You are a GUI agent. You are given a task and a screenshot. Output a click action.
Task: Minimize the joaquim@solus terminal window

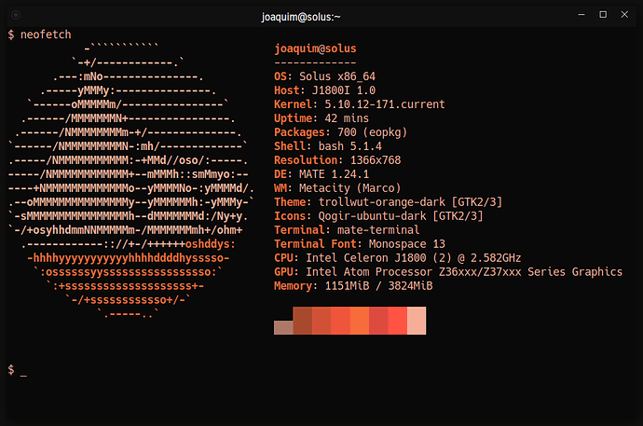[581, 15]
